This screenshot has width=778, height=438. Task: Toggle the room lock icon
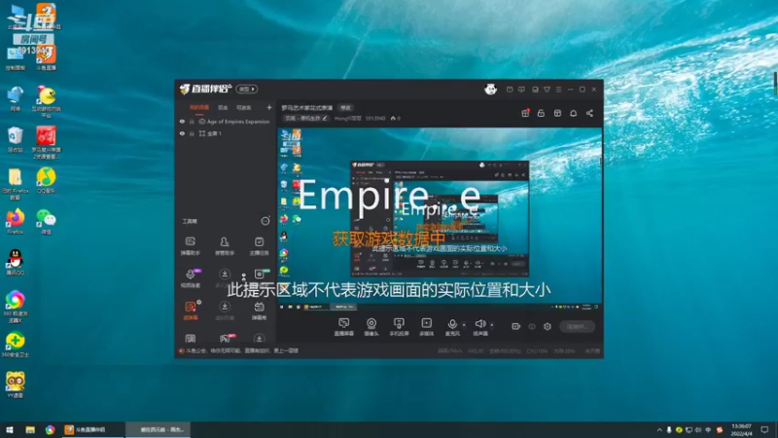click(x=541, y=113)
